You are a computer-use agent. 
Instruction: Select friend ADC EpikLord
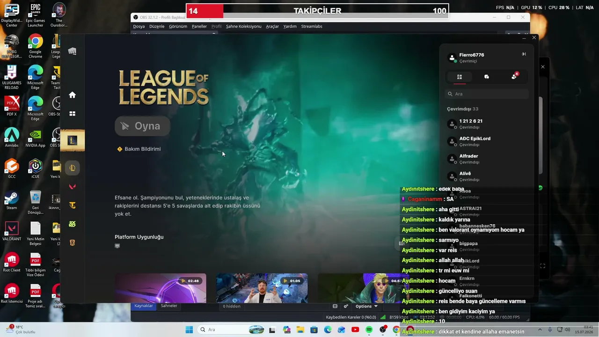(487, 141)
